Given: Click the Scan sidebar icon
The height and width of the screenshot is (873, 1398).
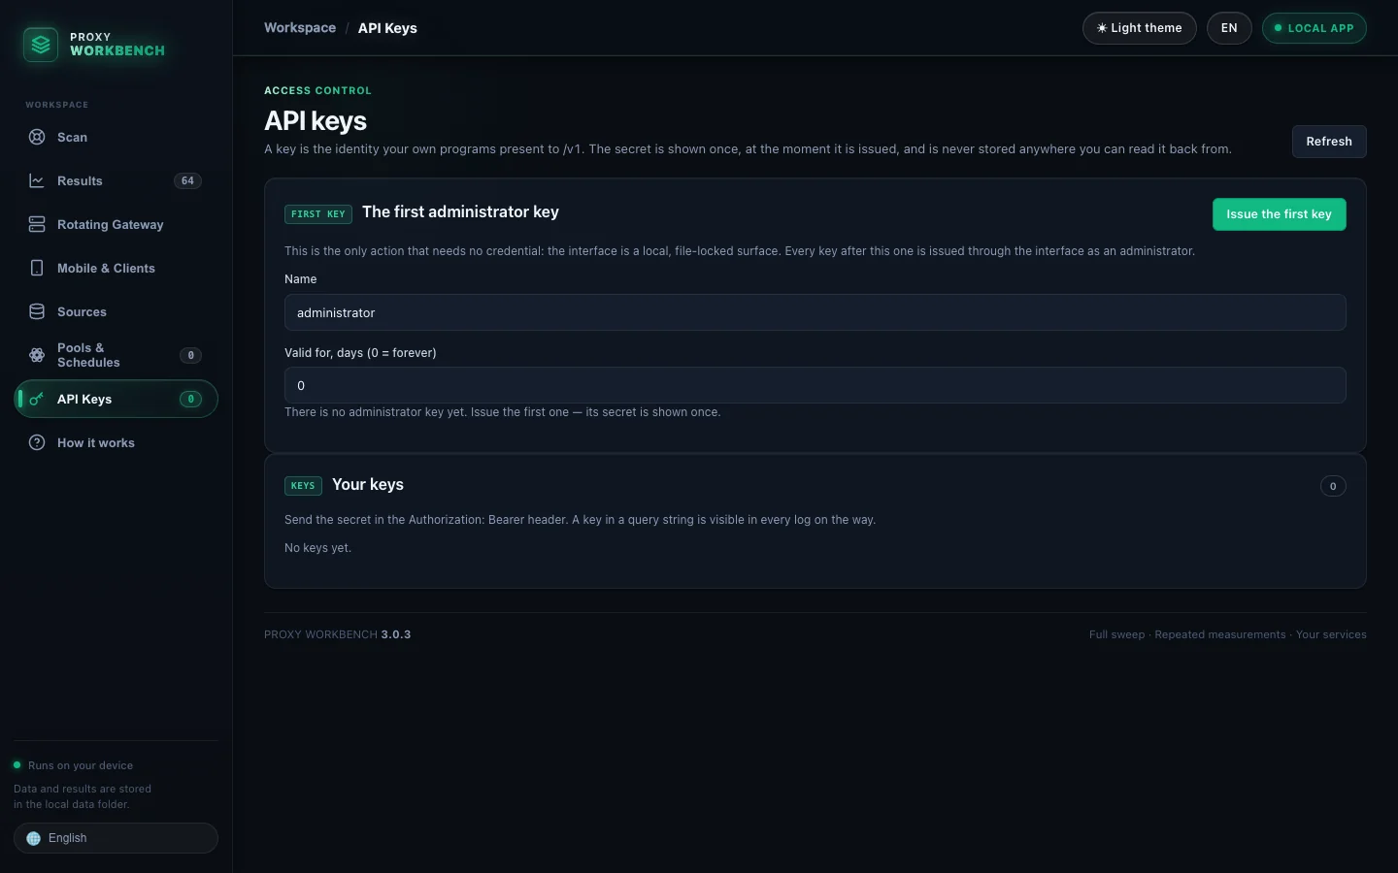Looking at the screenshot, I should tap(37, 137).
